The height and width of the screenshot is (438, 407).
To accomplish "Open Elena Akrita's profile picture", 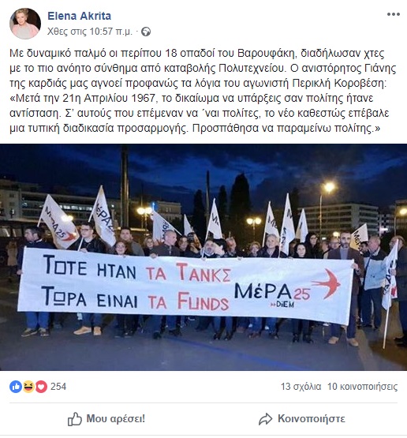I will point(25,24).
